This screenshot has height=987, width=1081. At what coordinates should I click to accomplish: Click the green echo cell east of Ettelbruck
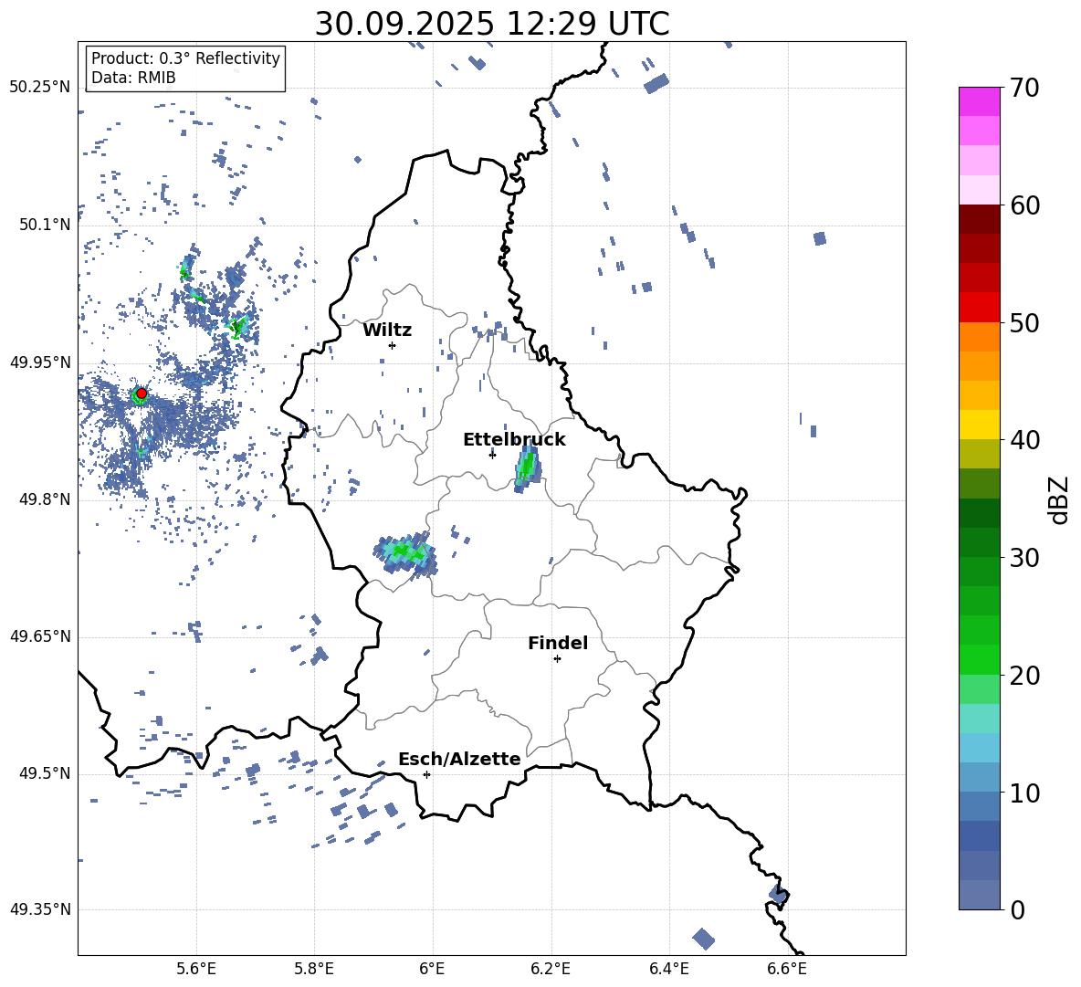(x=528, y=468)
